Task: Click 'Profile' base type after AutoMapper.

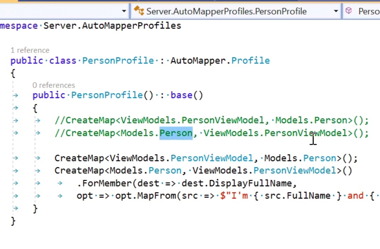Action: [x=251, y=61]
